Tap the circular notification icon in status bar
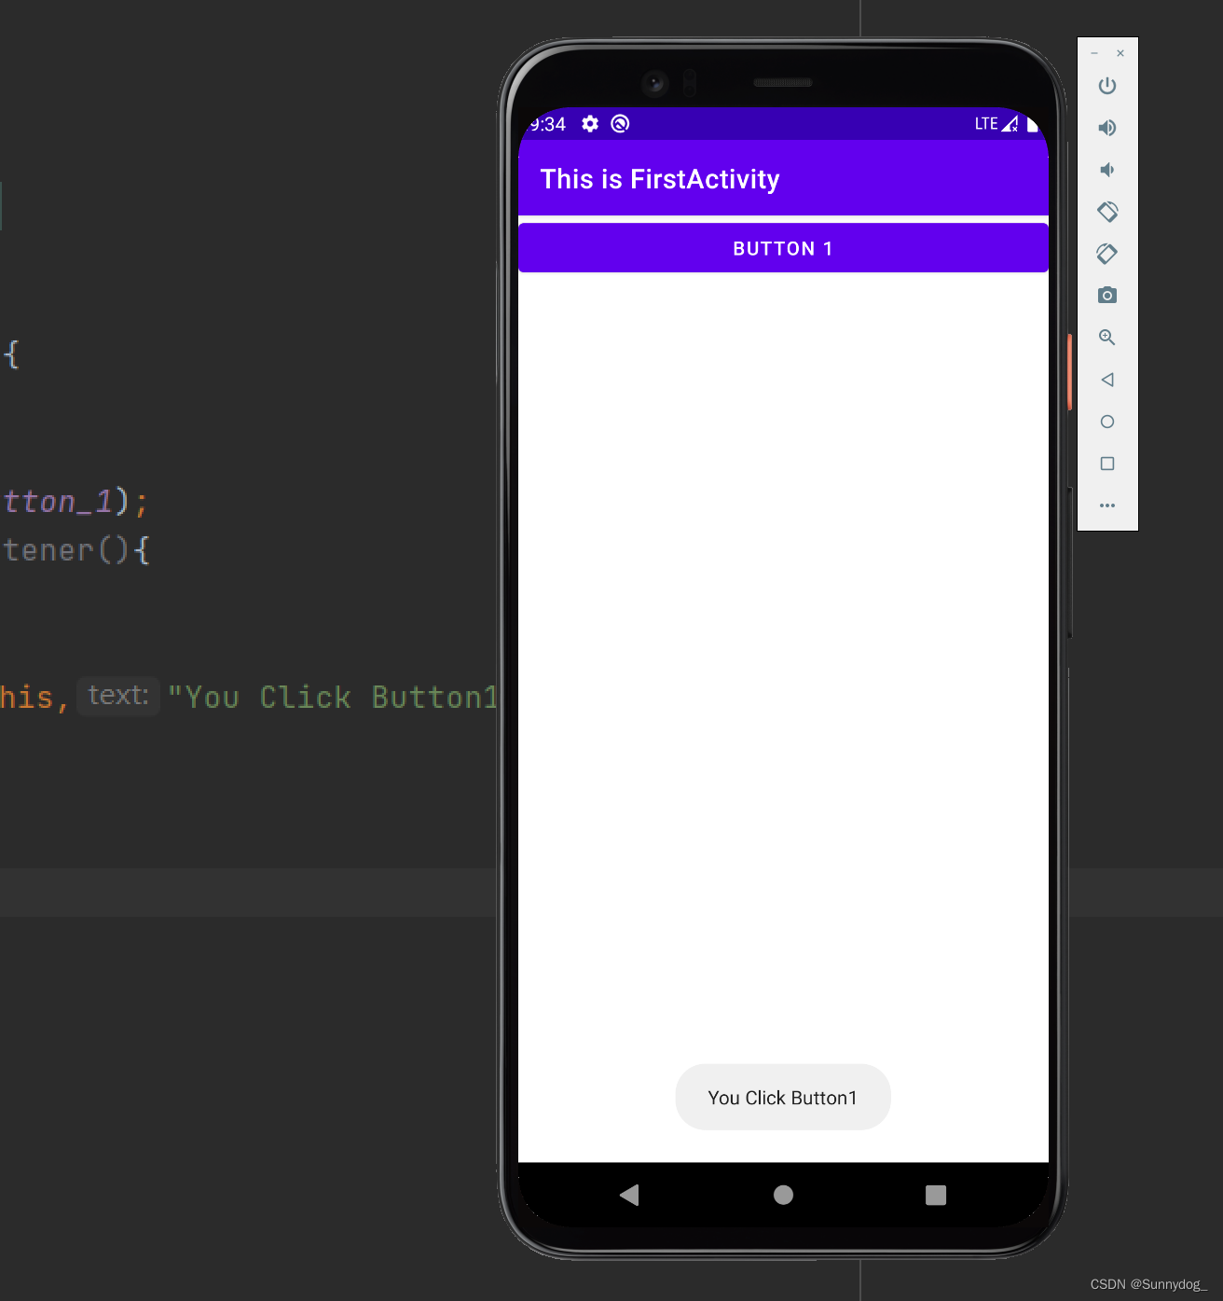Screen dimensions: 1223x1301 click(620, 124)
